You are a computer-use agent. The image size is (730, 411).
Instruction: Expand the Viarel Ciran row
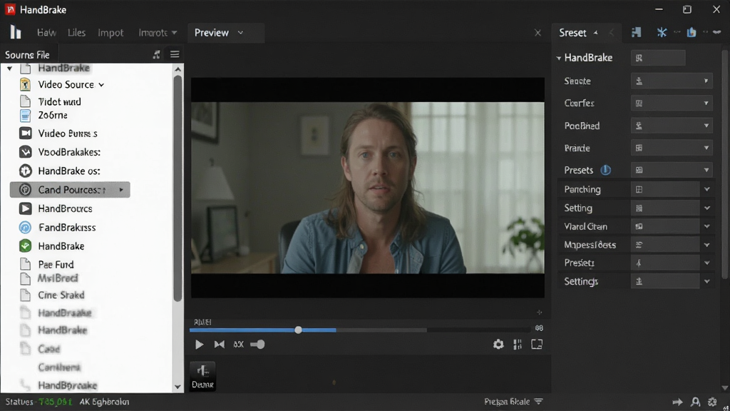tap(706, 226)
